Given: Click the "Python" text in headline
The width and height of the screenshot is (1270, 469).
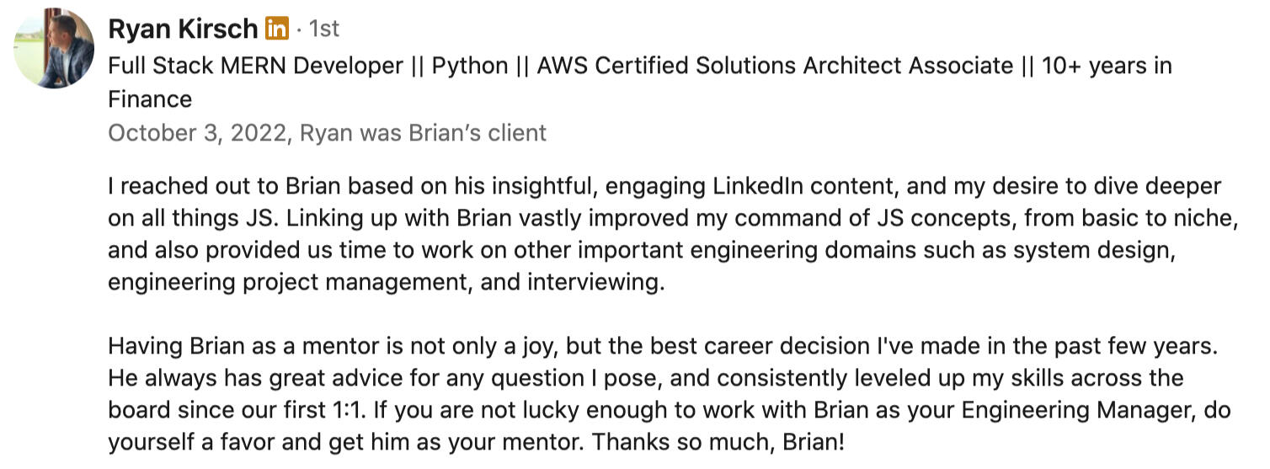Looking at the screenshot, I should coord(470,66).
